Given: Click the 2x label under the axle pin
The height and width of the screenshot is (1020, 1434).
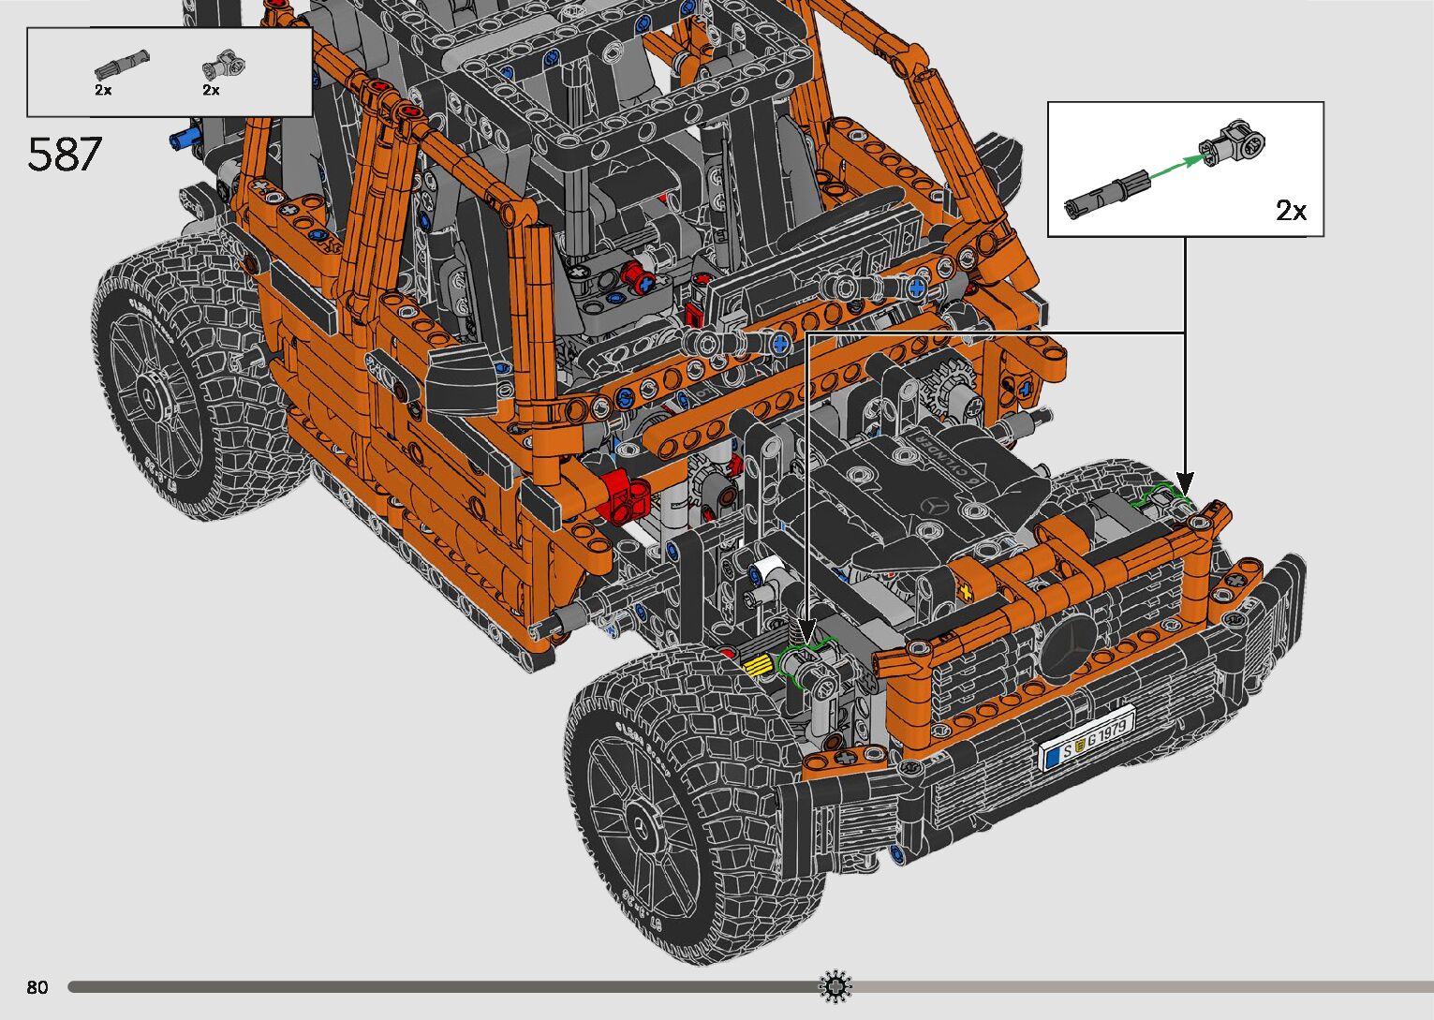Looking at the screenshot, I should coord(103,90).
